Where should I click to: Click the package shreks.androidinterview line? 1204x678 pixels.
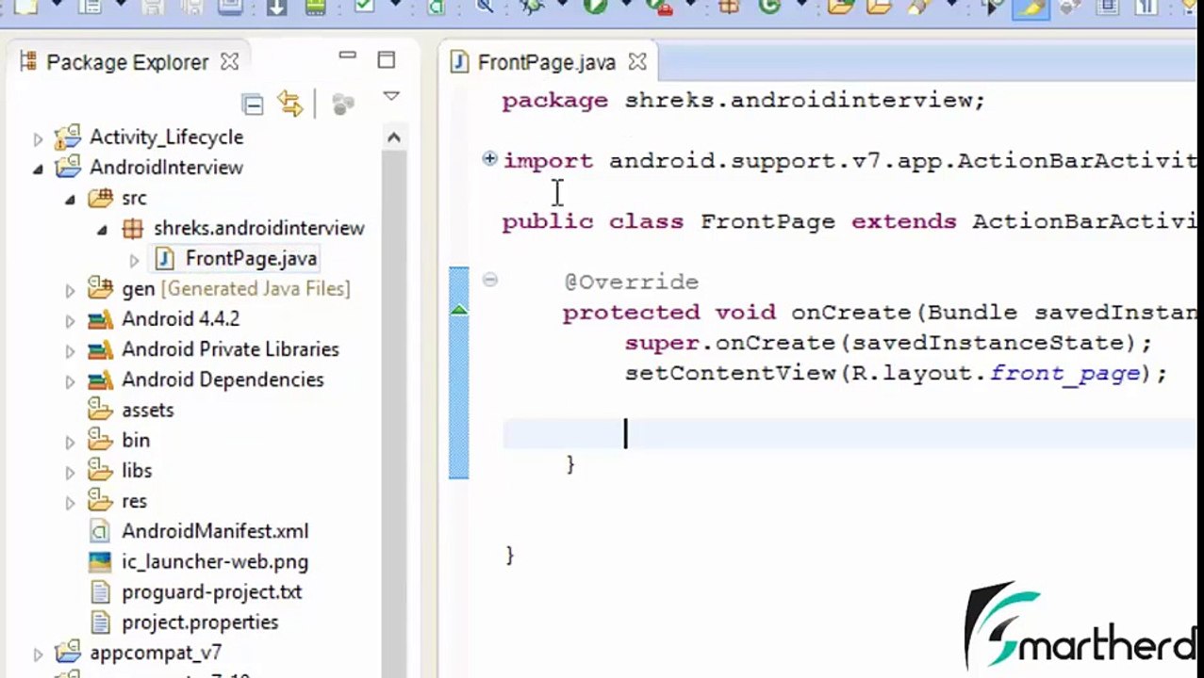[x=743, y=100]
